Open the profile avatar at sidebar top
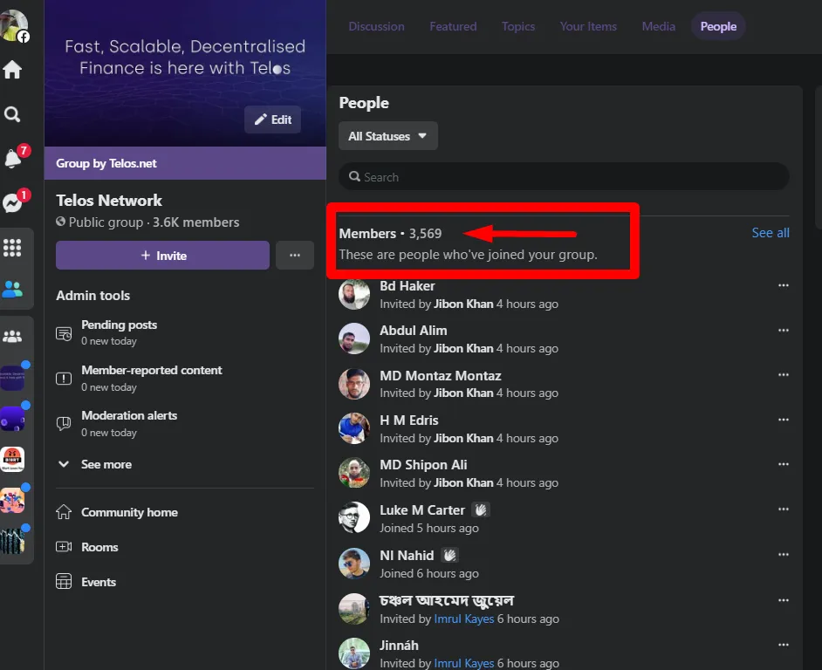The height and width of the screenshot is (670, 822). (x=14, y=25)
